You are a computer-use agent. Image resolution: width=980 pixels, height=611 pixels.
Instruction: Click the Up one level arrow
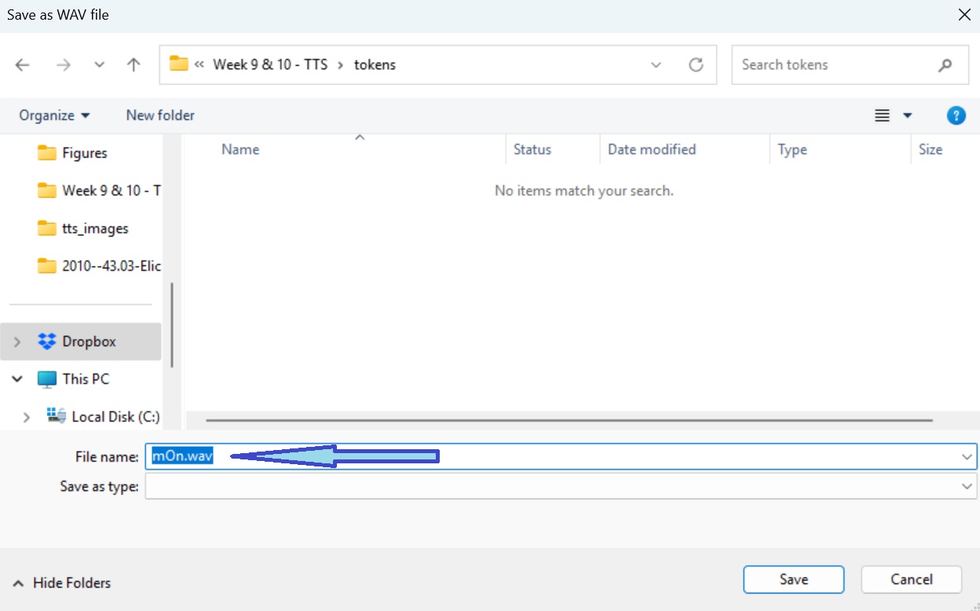tap(133, 65)
